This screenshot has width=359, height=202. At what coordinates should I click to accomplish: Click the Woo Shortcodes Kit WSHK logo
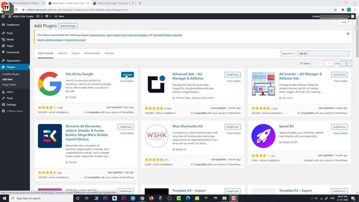(x=157, y=136)
